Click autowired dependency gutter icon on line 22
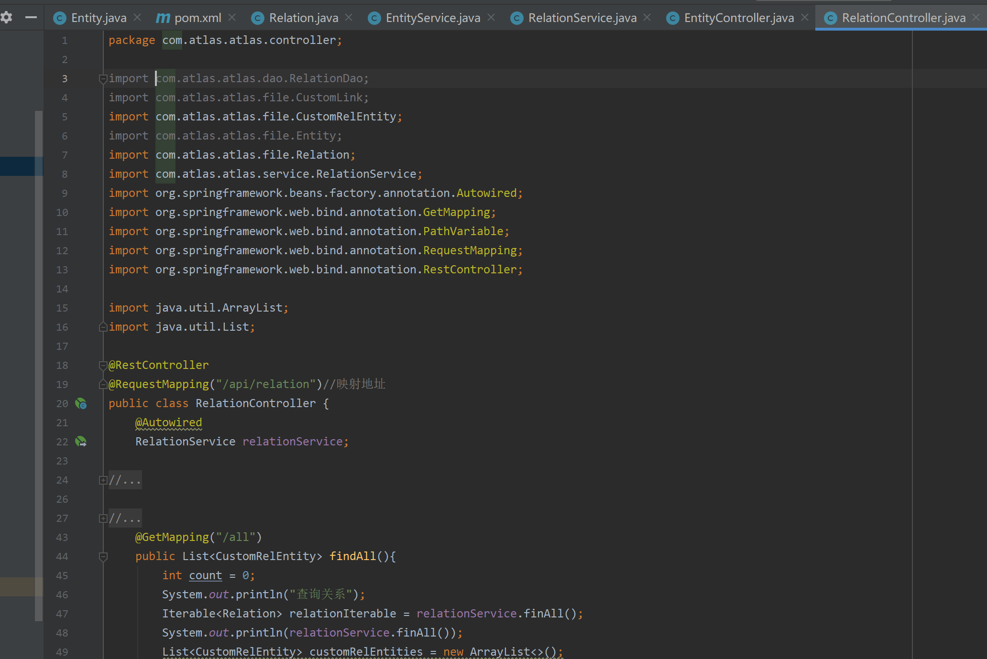Image resolution: width=987 pixels, height=659 pixels. [81, 442]
